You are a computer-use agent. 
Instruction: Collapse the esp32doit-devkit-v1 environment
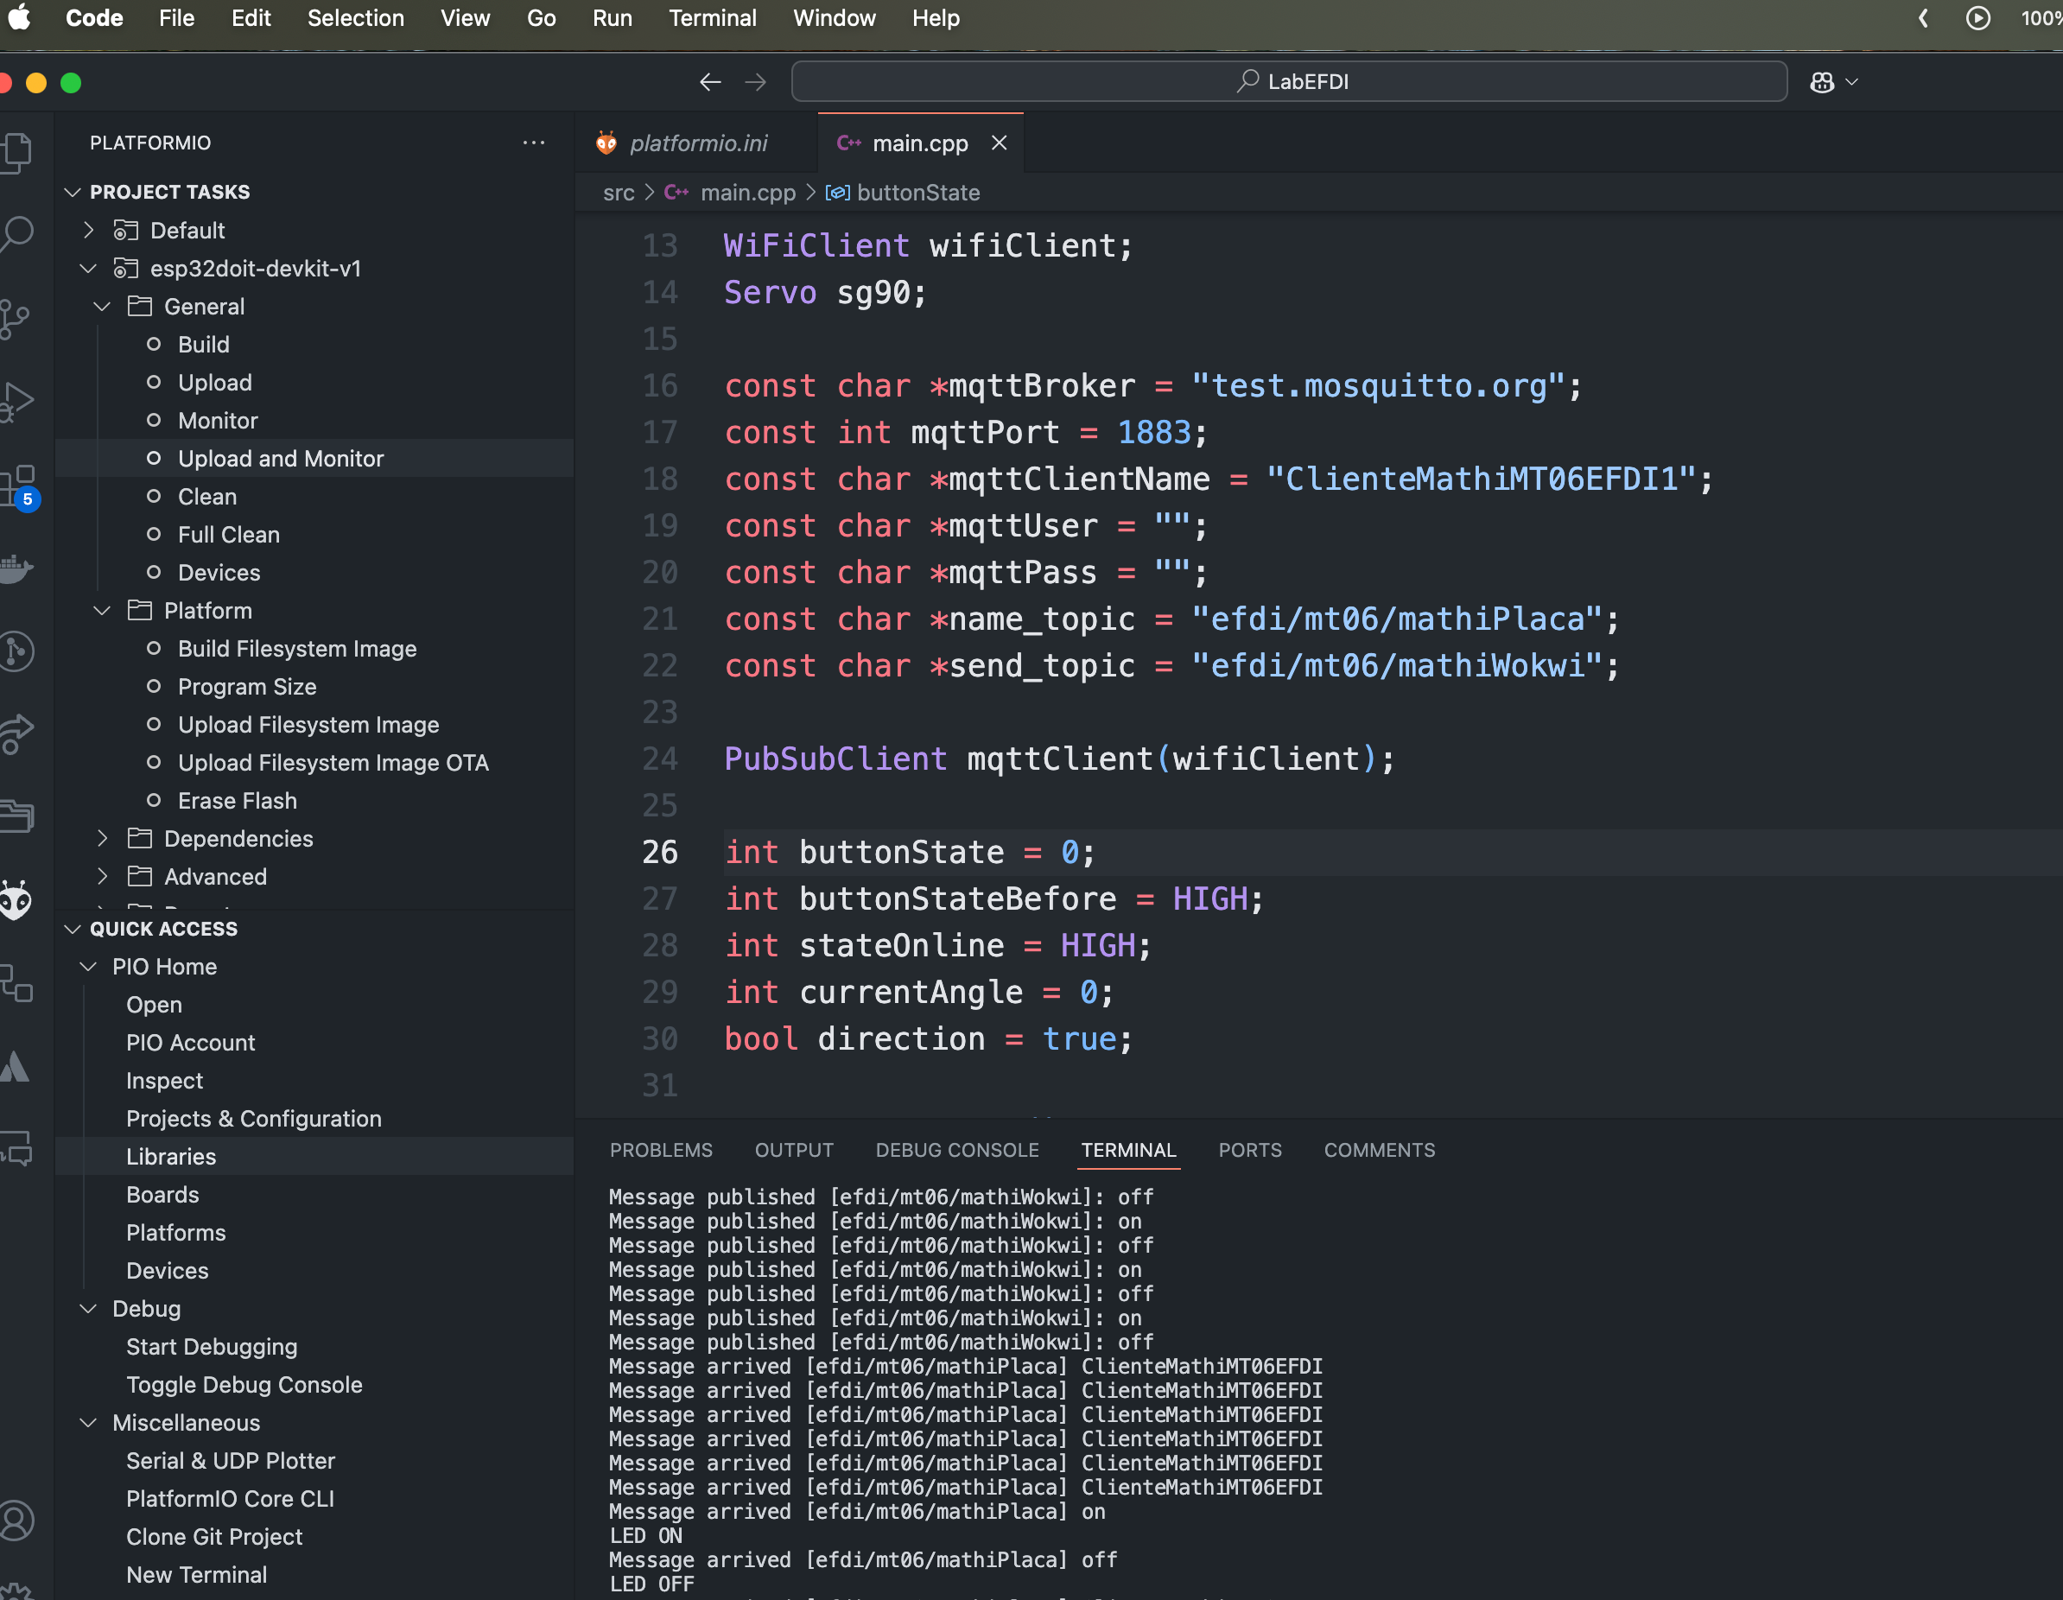(89, 268)
